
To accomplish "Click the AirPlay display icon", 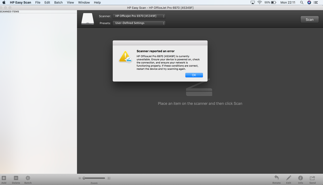I will pos(253,2).
